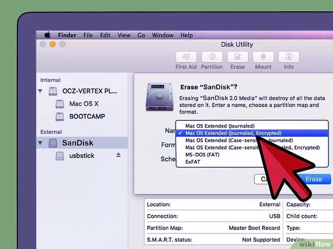The width and height of the screenshot is (333, 249).
Task: Click the OCZ-VERTEX drive icon
Action: (53, 91)
